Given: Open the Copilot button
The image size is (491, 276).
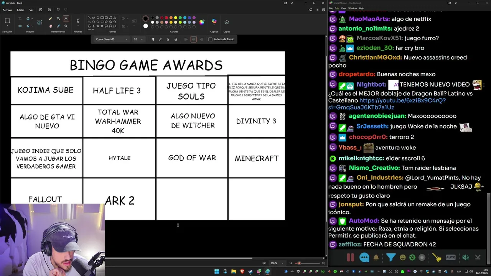Looking at the screenshot, I should 214,22.
